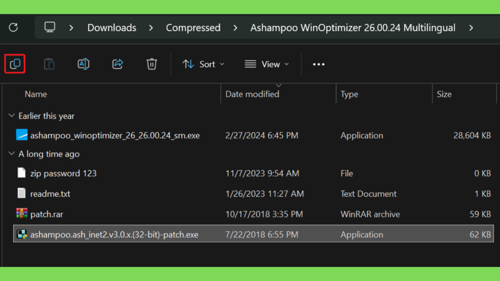Click date 1/26/2023 11:27 AM
This screenshot has height=281, width=500.
(x=265, y=194)
